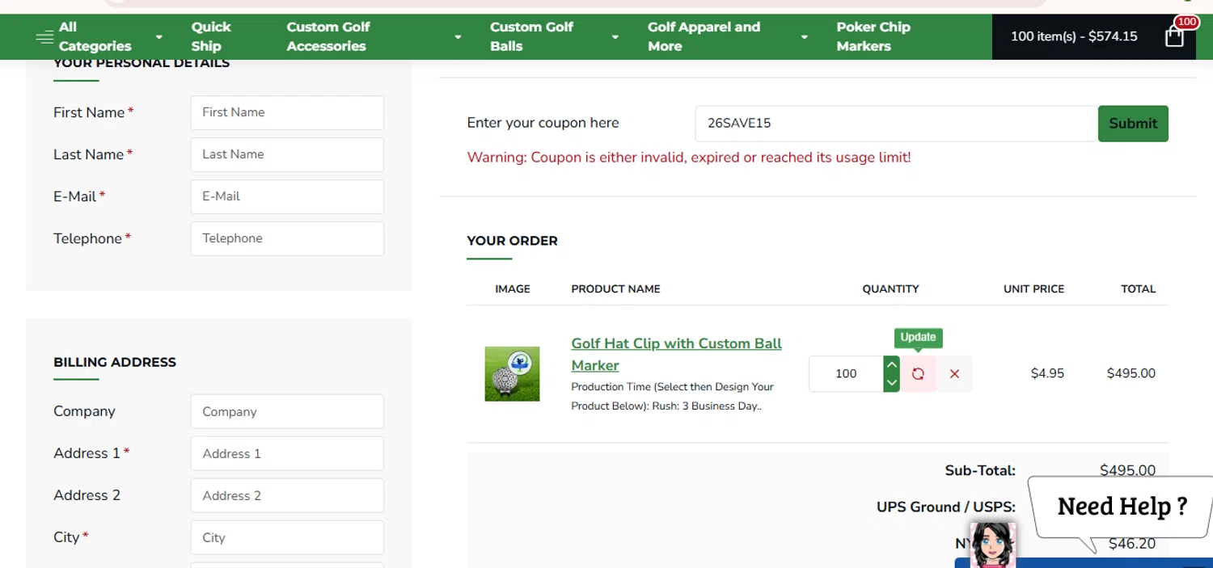1213x568 pixels.
Task: Open the Custom Golf Accessories menu
Action: tap(328, 36)
